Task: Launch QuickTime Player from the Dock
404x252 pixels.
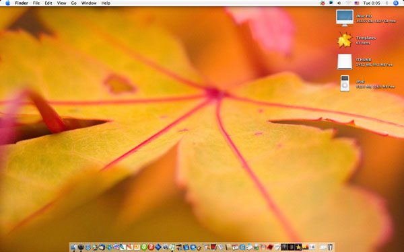Action: click(242, 247)
